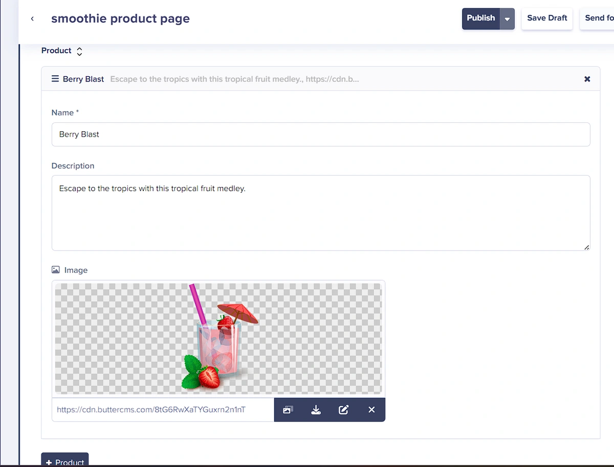This screenshot has height=467, width=614.
Task: Click the Berry Blast drag handle icon
Action: click(55, 79)
